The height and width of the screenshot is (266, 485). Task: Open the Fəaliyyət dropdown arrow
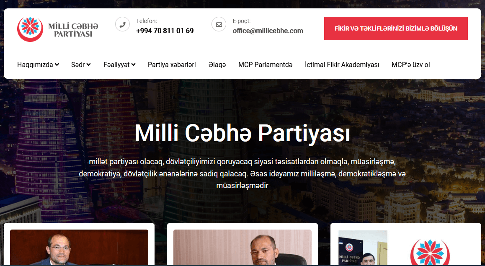tap(133, 65)
